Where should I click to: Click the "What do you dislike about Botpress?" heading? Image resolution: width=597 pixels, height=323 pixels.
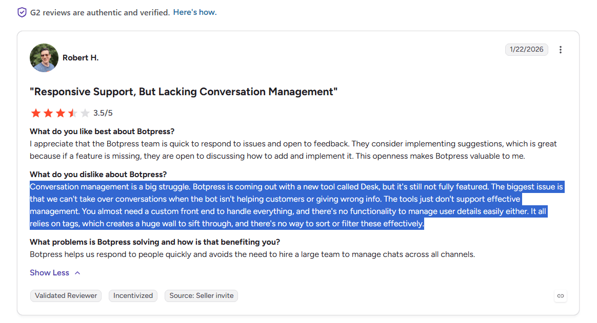98,175
